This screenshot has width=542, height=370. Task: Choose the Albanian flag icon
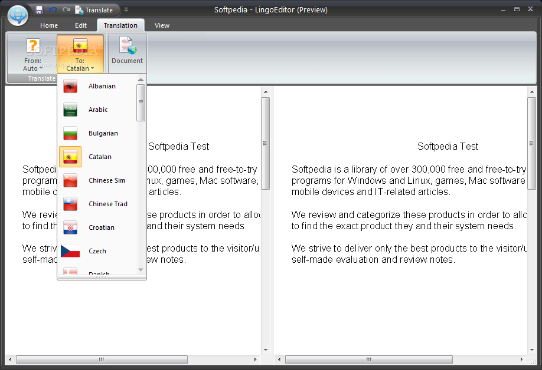pos(70,86)
